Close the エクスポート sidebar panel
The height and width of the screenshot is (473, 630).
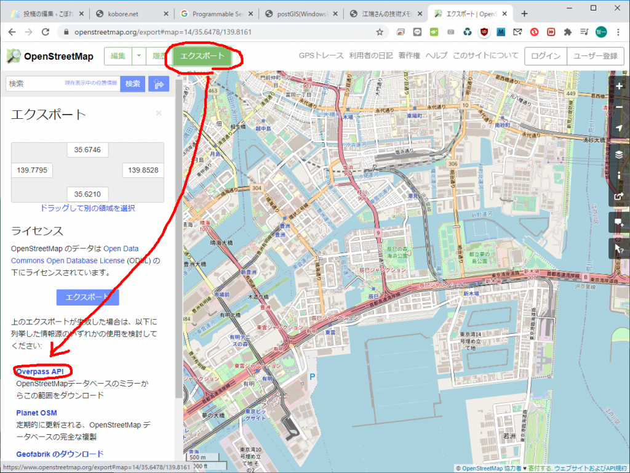click(x=159, y=113)
